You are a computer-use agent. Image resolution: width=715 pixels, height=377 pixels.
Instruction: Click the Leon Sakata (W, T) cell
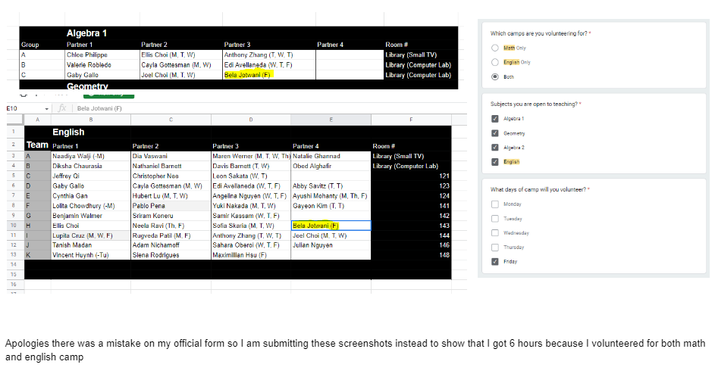(251, 176)
